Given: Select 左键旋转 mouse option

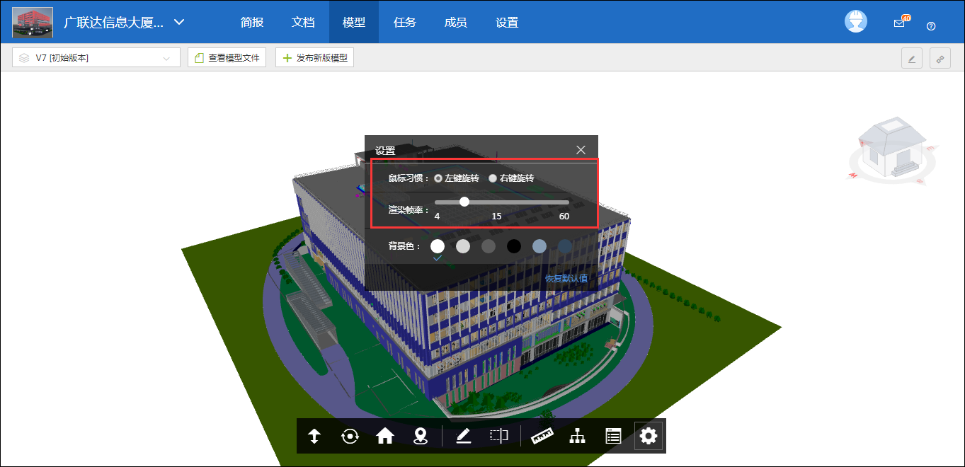Looking at the screenshot, I should [438, 178].
